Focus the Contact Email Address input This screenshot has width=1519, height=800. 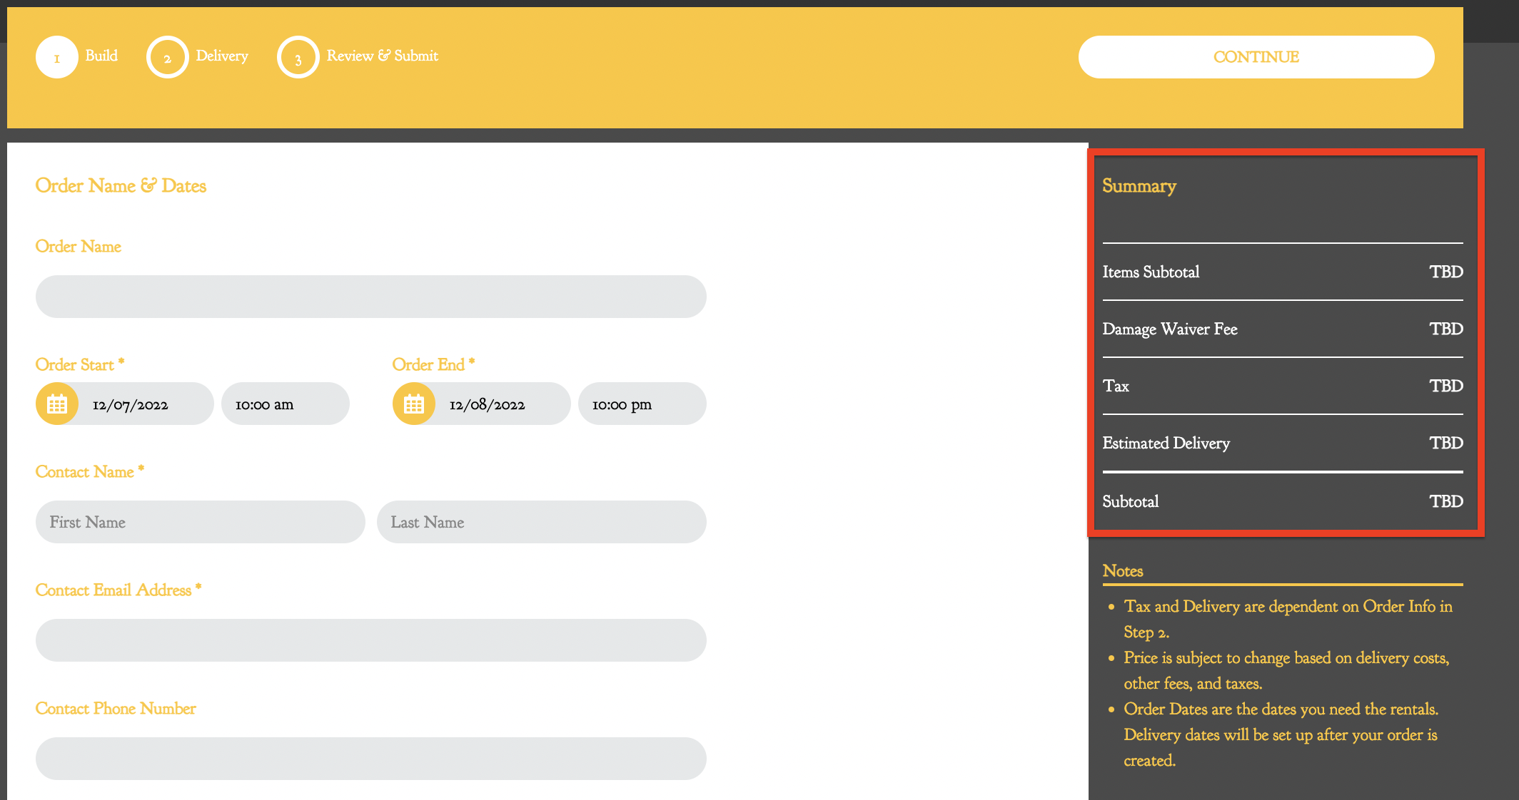371,640
